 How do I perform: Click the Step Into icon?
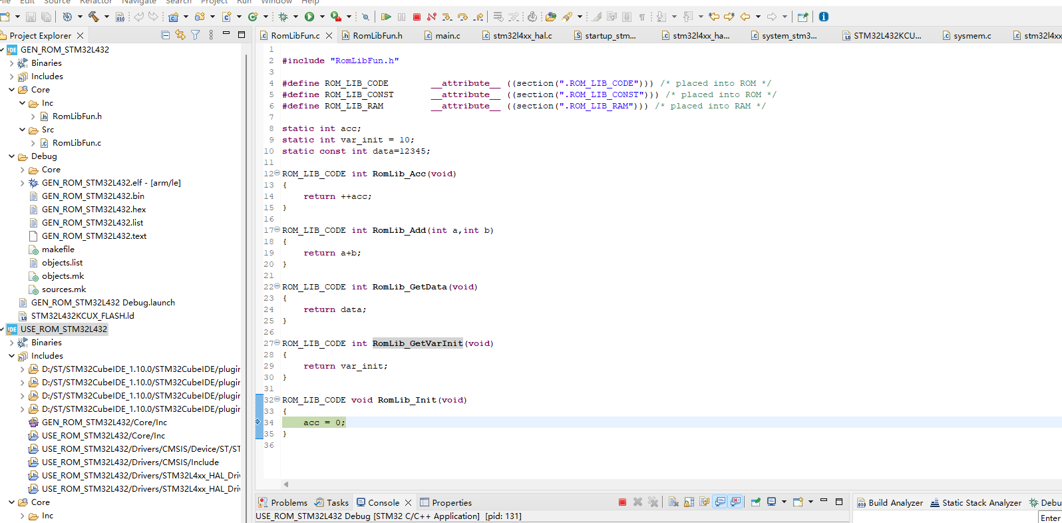tap(447, 17)
